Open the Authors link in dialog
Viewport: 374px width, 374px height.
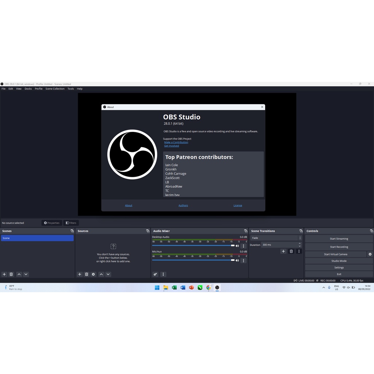click(183, 205)
